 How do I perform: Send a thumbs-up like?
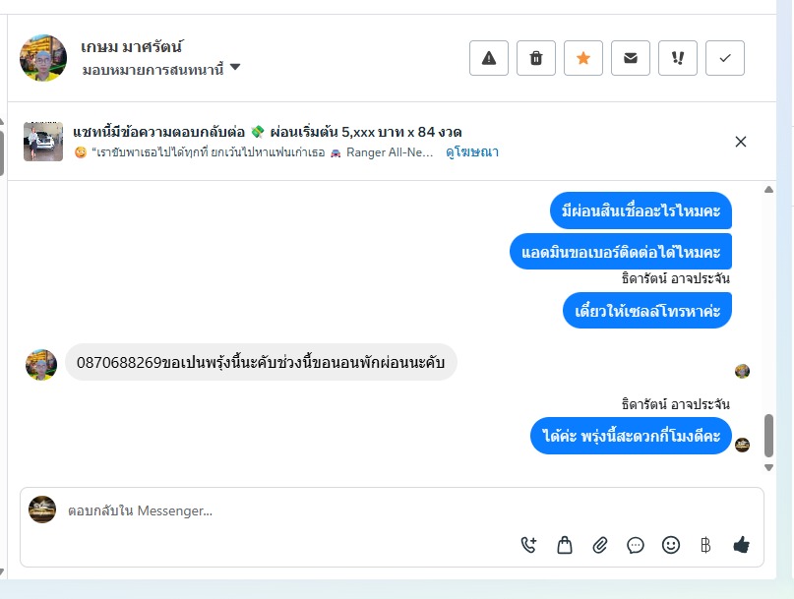click(x=741, y=545)
